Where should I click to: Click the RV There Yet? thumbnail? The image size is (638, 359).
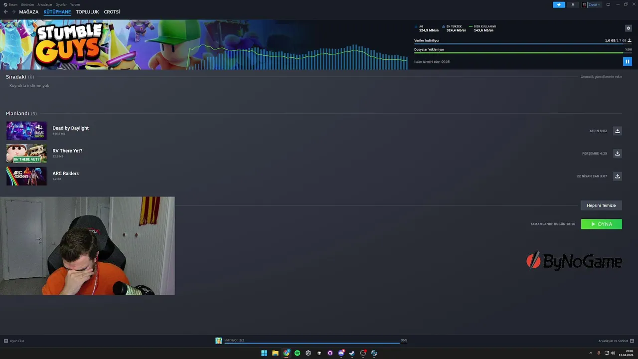pos(26,154)
